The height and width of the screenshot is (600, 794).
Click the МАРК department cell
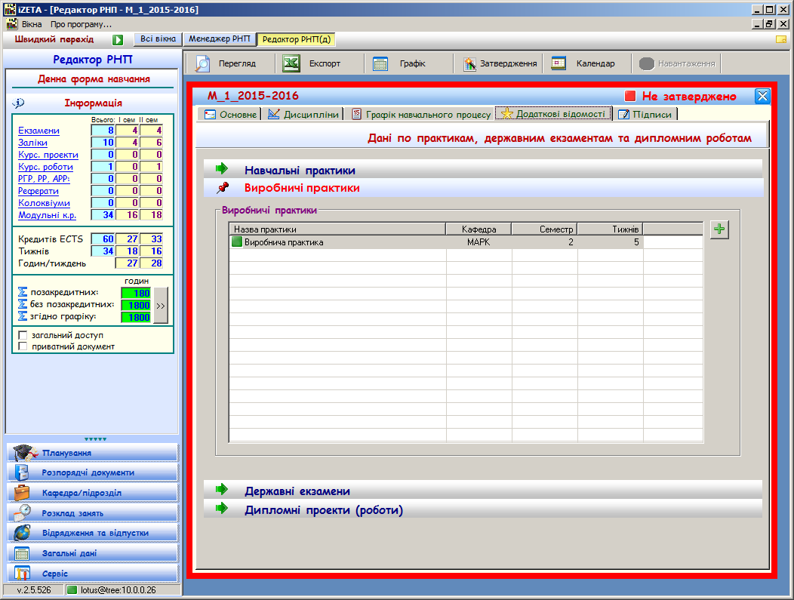tap(479, 242)
